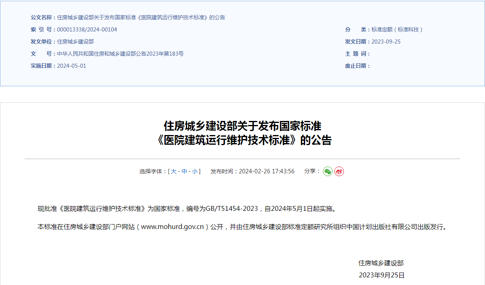Screen dimensions: 485x285
Task: Click implementation date 2024-05-01
Action: tap(72, 66)
